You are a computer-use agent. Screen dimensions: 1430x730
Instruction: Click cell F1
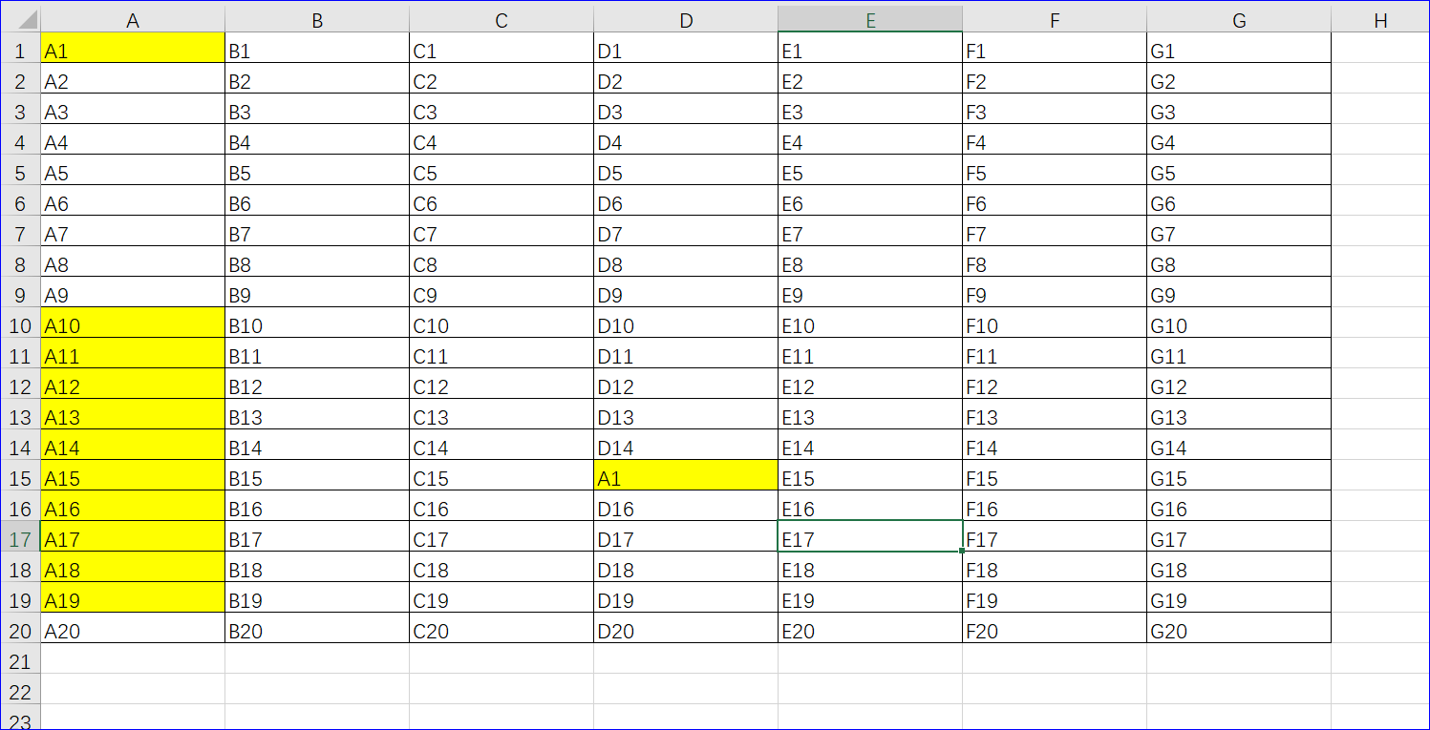(x=1055, y=48)
